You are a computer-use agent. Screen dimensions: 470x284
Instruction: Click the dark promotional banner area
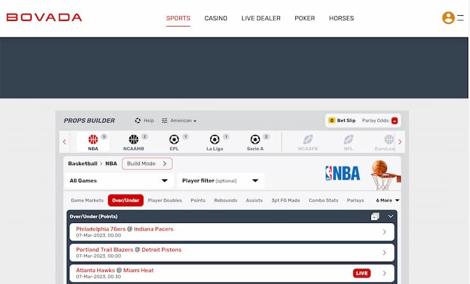pyautogui.click(x=234, y=68)
